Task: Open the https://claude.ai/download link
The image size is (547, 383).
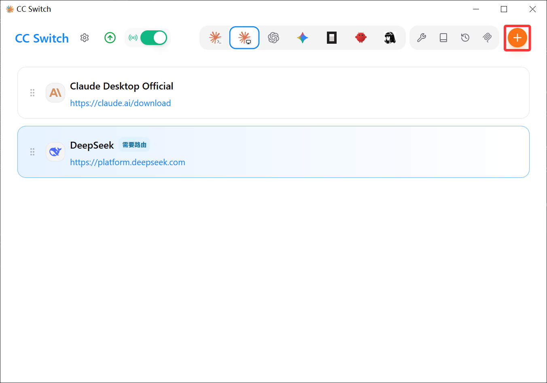Action: tap(121, 103)
